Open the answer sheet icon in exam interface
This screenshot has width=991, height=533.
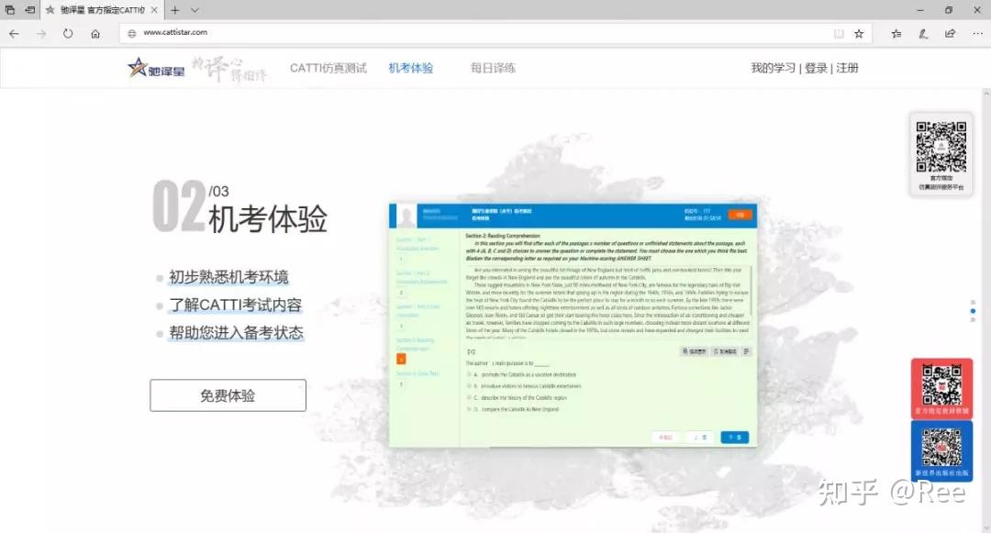745,350
